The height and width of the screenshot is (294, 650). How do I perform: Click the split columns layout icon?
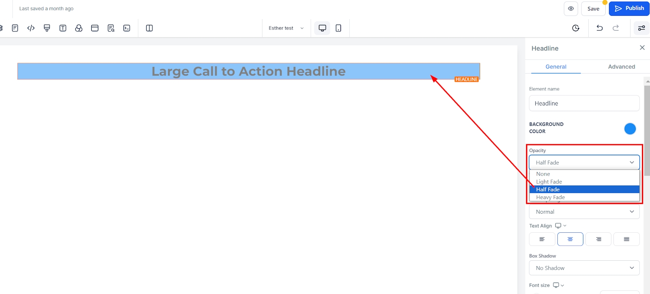(x=149, y=28)
